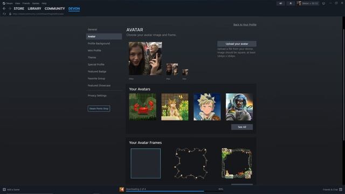
Task: Open the View menu
Action: (x=18, y=3)
